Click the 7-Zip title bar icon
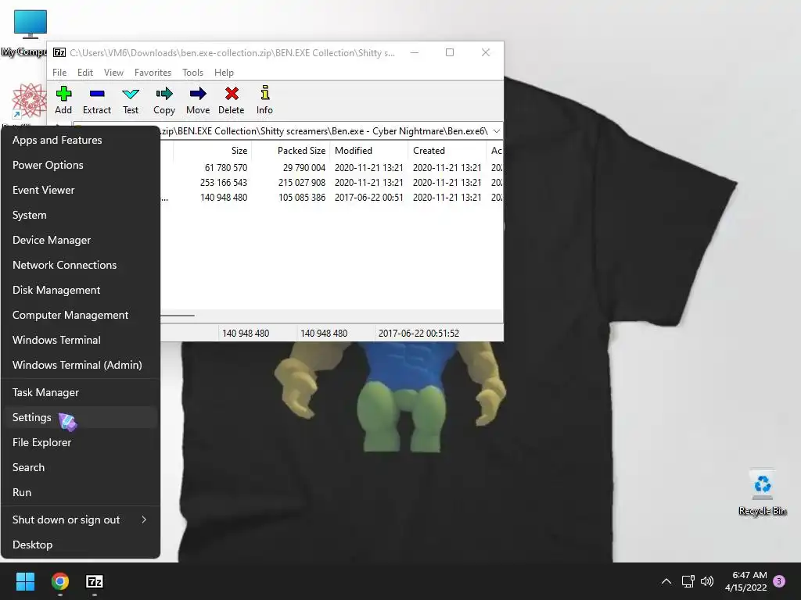Image resolution: width=801 pixels, height=600 pixels. pyautogui.click(x=59, y=52)
